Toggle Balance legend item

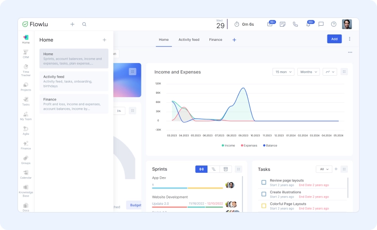pyautogui.click(x=270, y=146)
